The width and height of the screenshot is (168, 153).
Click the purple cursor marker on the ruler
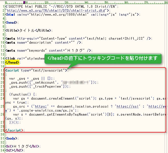[x=24, y=2]
